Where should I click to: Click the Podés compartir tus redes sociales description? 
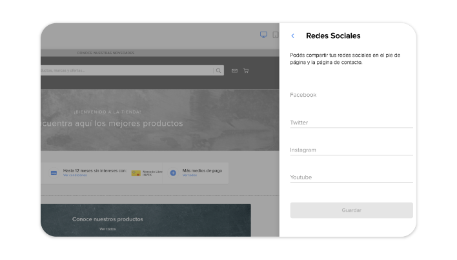click(x=345, y=59)
